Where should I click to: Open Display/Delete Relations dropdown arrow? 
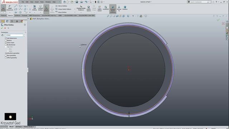click(x=81, y=13)
